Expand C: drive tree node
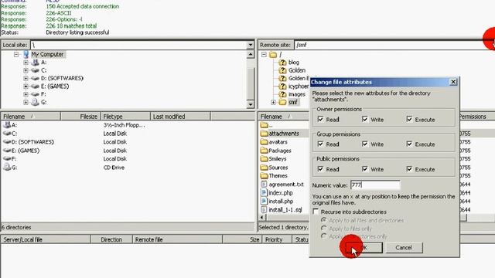The image size is (495, 278). pyautogui.click(x=26, y=70)
